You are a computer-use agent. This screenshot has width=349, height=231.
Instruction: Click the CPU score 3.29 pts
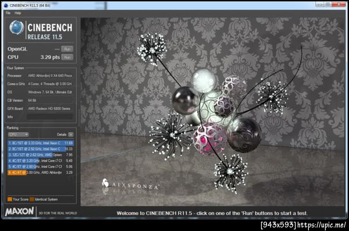coord(50,57)
